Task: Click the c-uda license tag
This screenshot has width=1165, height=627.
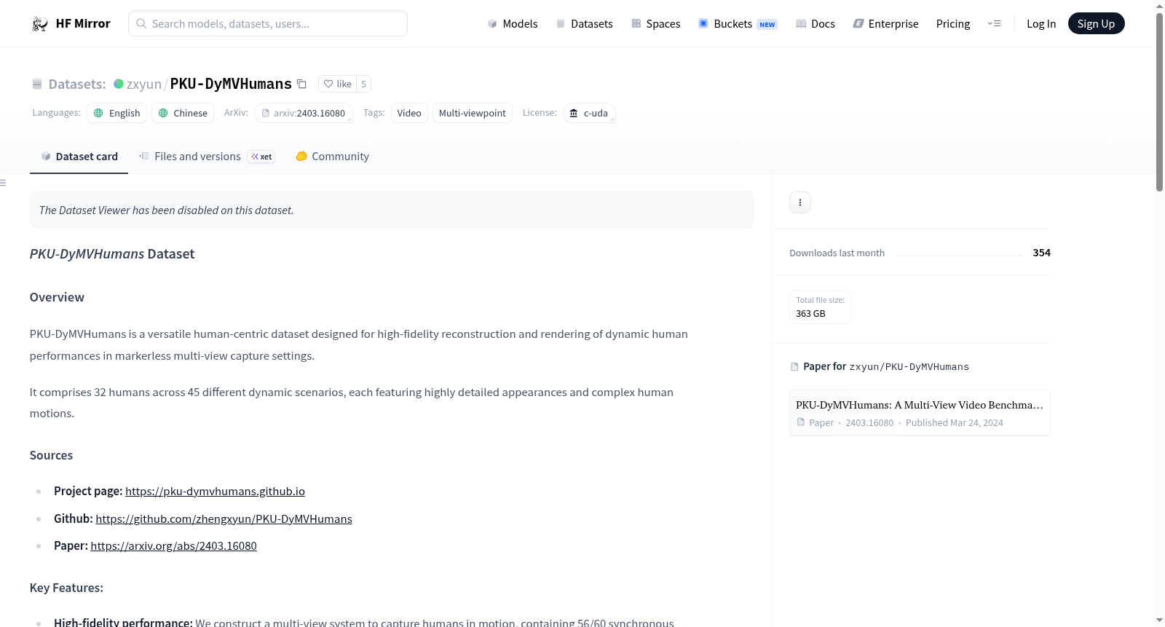Action: tap(589, 113)
